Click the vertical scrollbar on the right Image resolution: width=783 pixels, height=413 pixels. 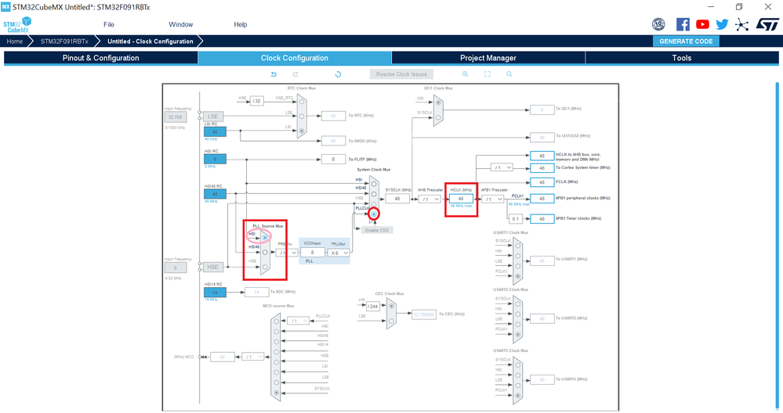(777, 246)
